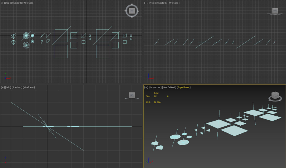Click the ViewCube Top face in Top viewport
Image resolution: width=286 pixels, height=168 pixels.
tap(132, 11)
